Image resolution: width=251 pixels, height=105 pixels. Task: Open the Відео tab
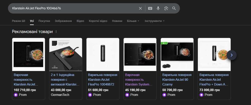pos(80,21)
